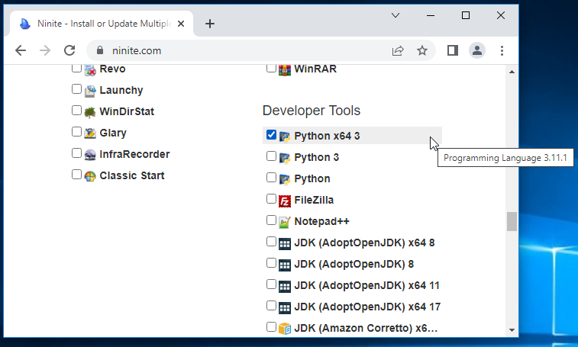Check the Notepad++ checkbox

click(271, 220)
